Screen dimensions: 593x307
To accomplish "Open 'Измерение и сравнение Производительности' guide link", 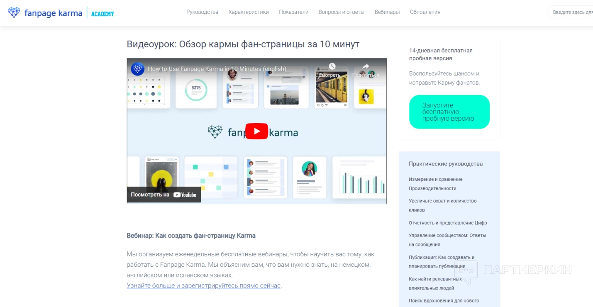I will point(436,184).
